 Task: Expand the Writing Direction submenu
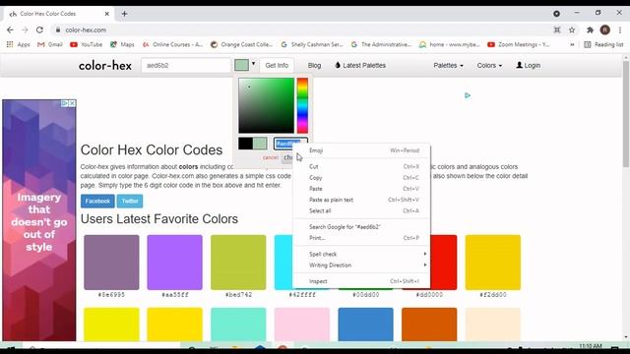361,265
